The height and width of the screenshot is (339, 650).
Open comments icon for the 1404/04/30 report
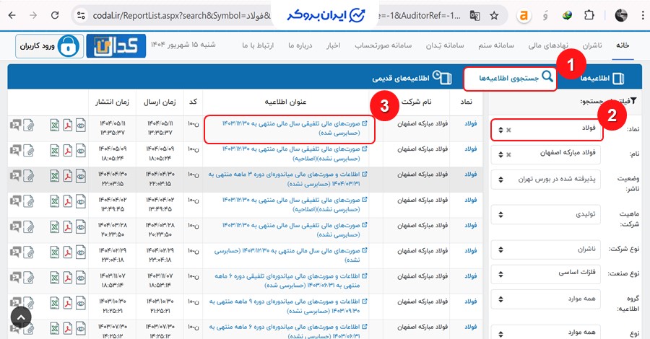(x=16, y=176)
